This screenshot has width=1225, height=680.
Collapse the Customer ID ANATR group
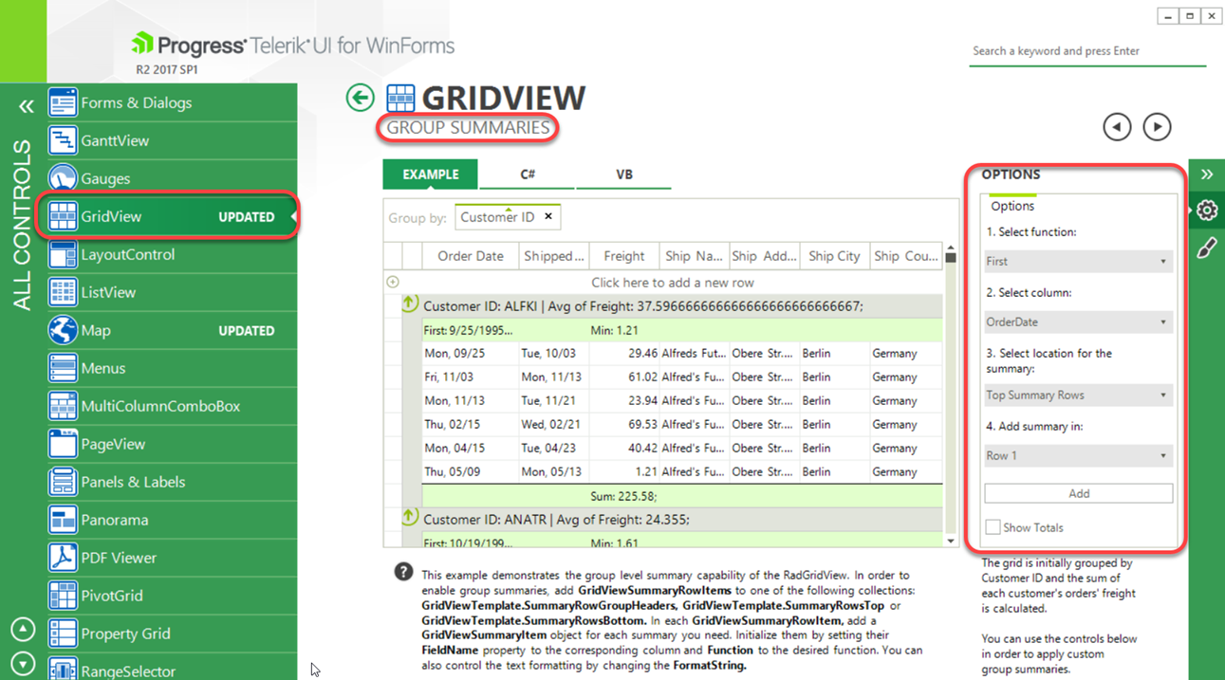[x=409, y=518]
